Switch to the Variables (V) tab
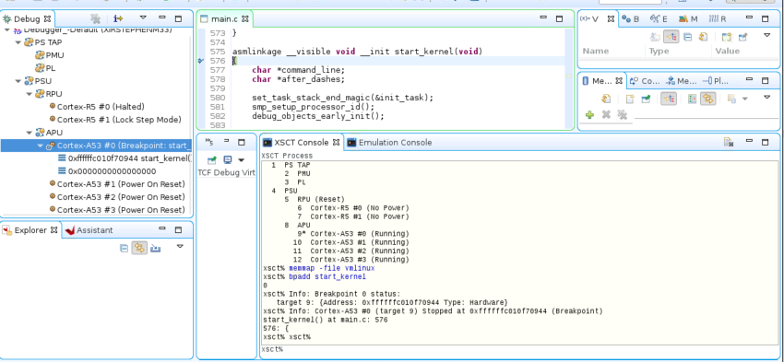Image resolution: width=784 pixels, height=362 pixels. 597,19
